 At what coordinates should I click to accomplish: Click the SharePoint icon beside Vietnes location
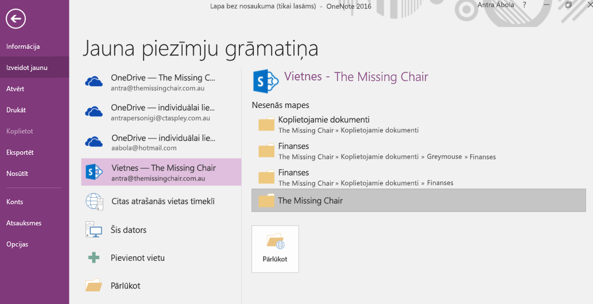(94, 172)
